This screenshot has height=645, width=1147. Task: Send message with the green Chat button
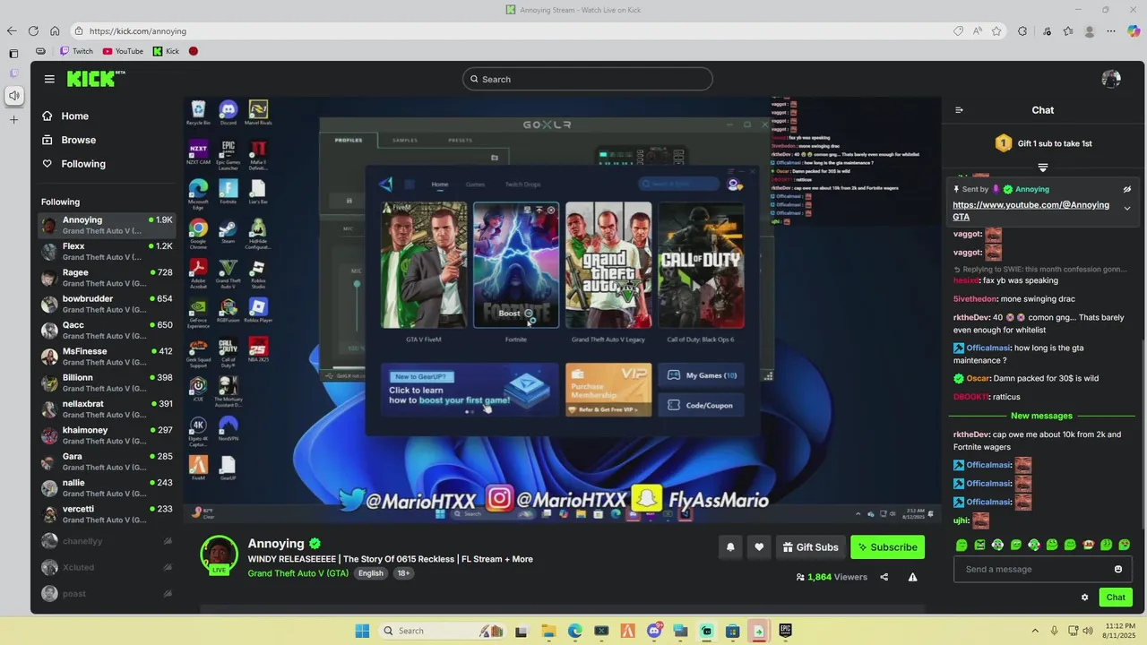click(x=1116, y=598)
